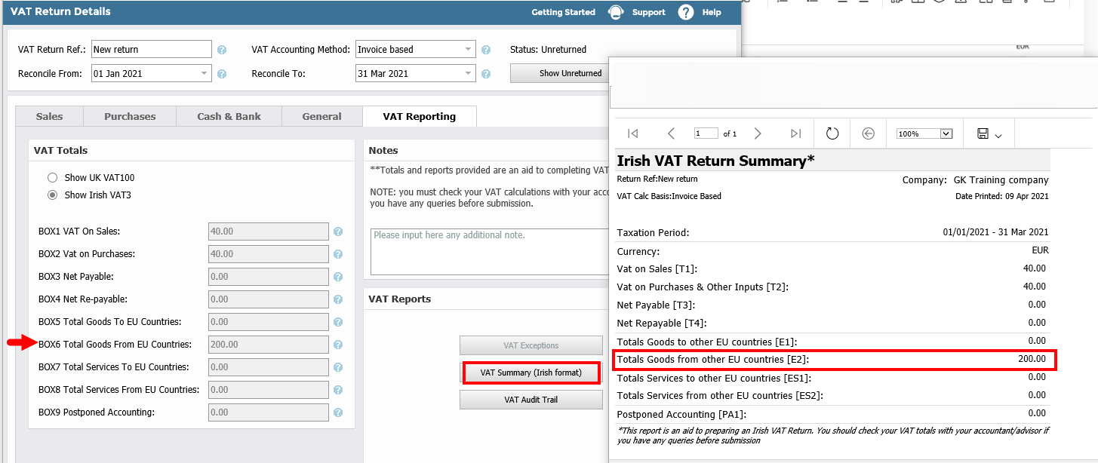
Task: Refresh the VAT summary report
Action: [x=832, y=133]
